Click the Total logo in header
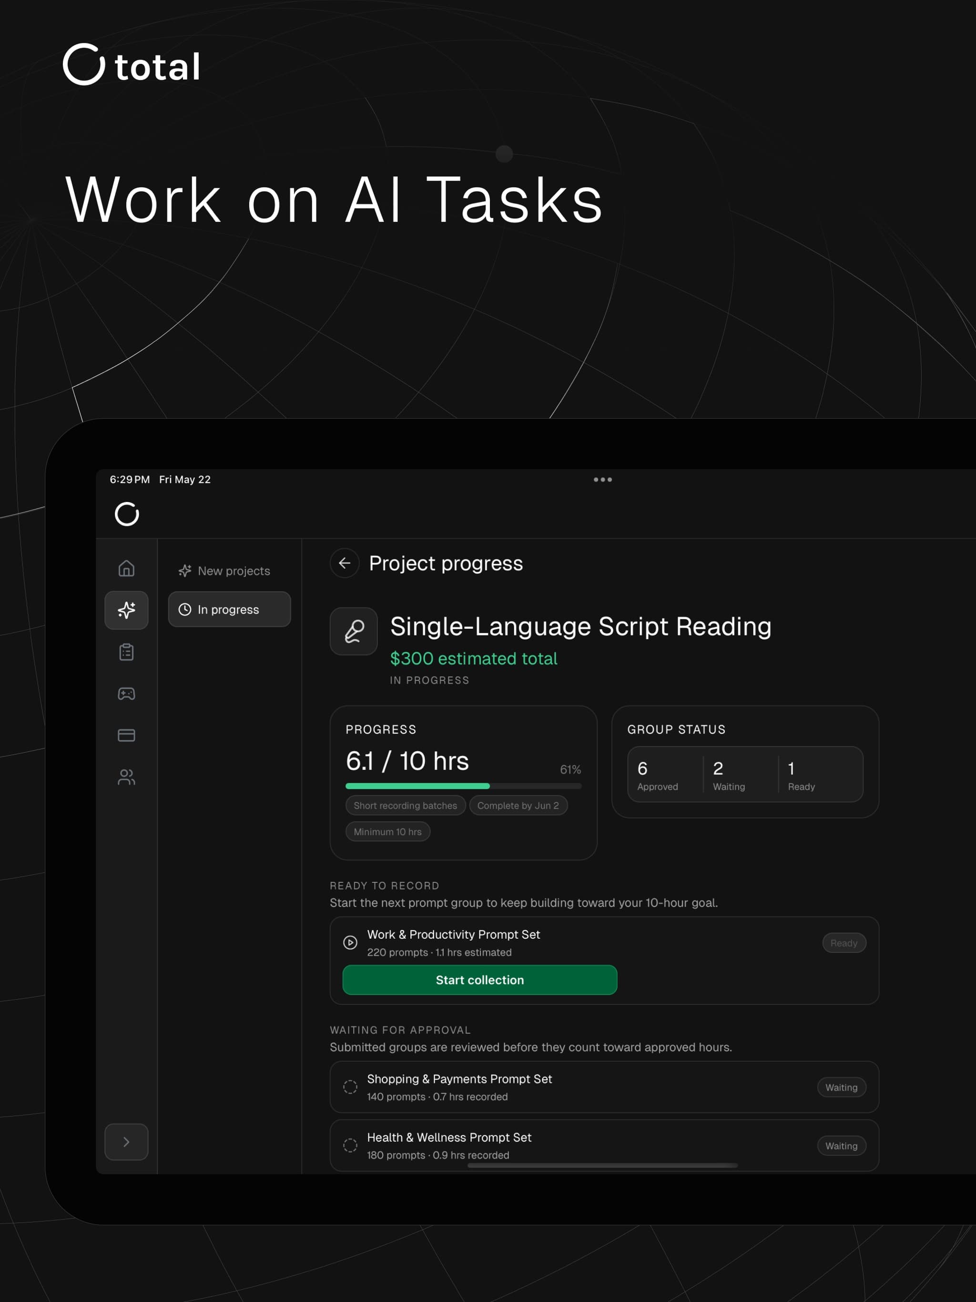This screenshot has width=976, height=1302. 127,514
